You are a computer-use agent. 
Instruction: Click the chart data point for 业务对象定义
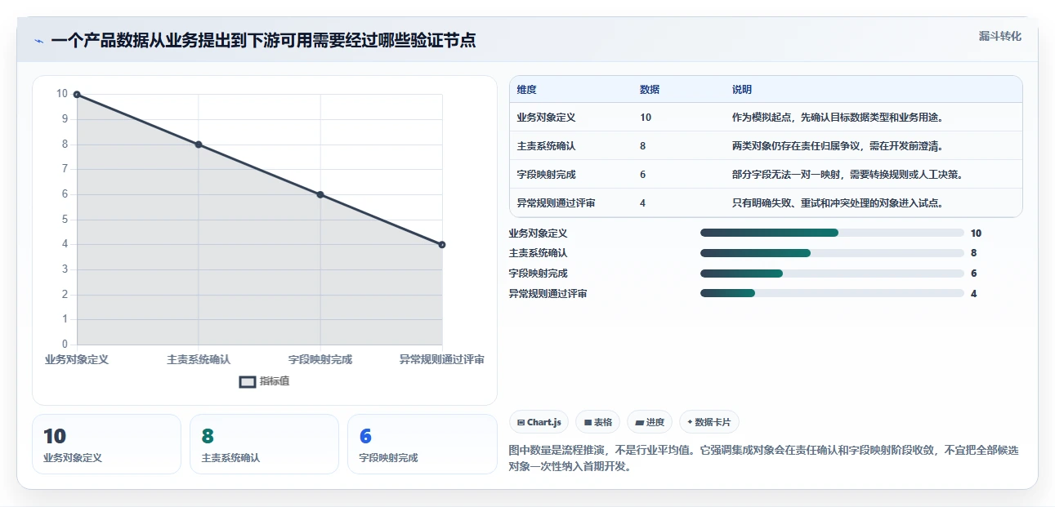pos(77,95)
